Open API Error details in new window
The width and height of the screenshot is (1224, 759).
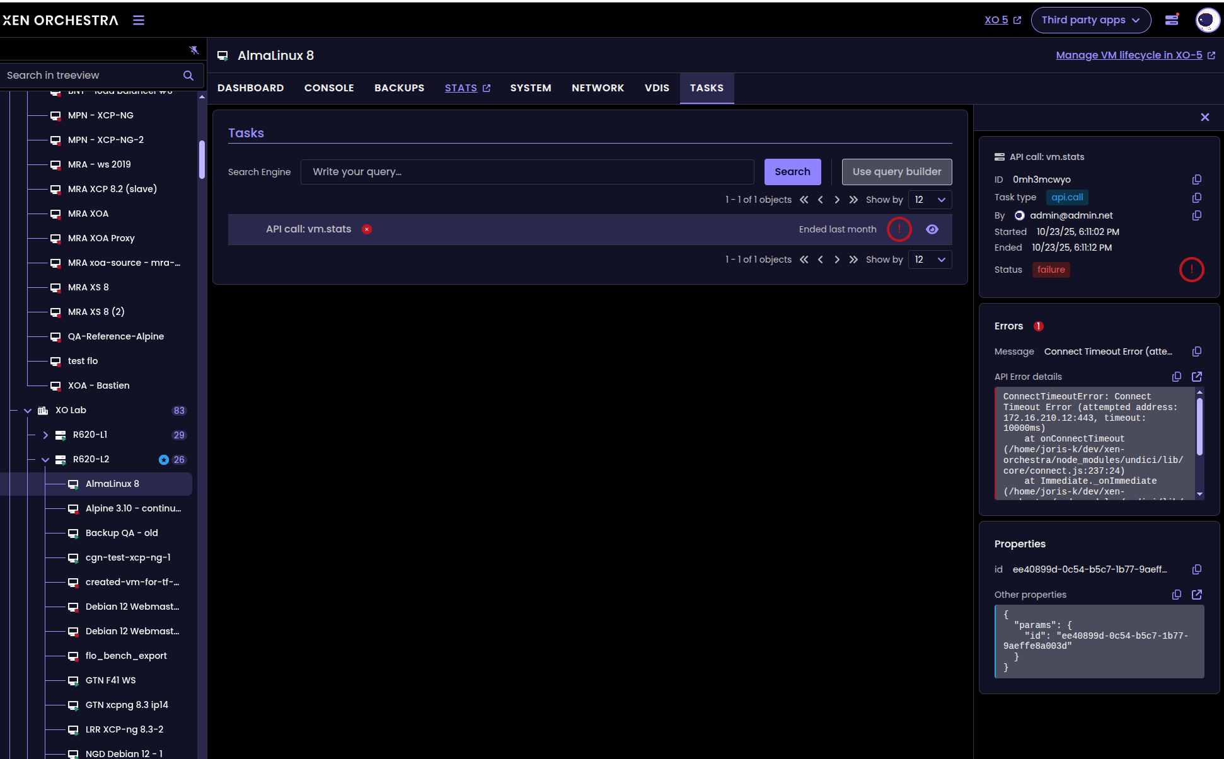(1196, 377)
